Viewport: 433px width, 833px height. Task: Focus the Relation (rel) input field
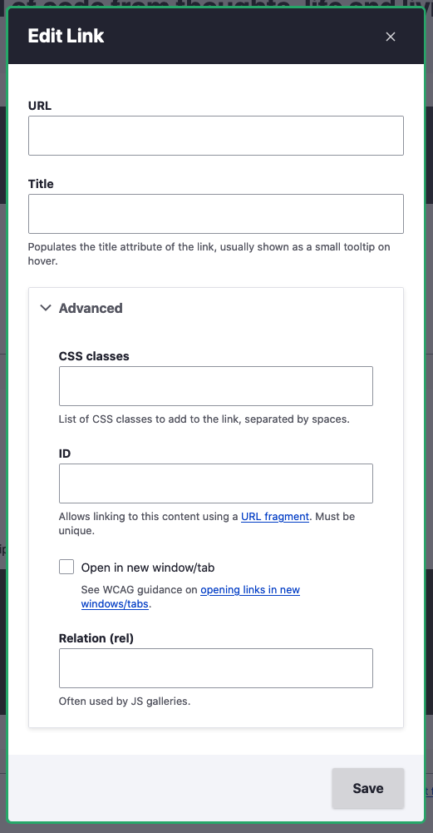(216, 667)
